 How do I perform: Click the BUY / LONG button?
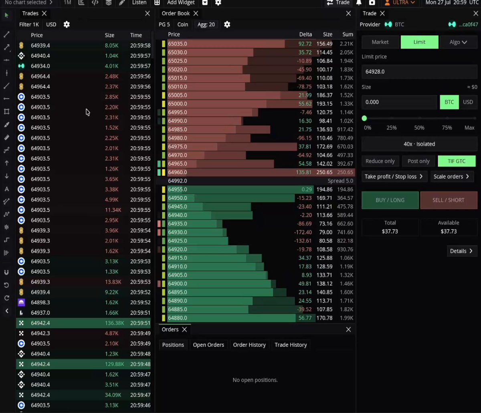pyautogui.click(x=390, y=200)
